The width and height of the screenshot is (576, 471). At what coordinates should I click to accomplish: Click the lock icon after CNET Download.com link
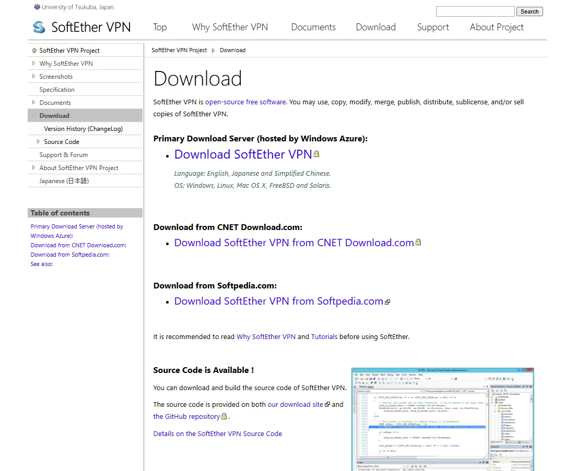(418, 242)
